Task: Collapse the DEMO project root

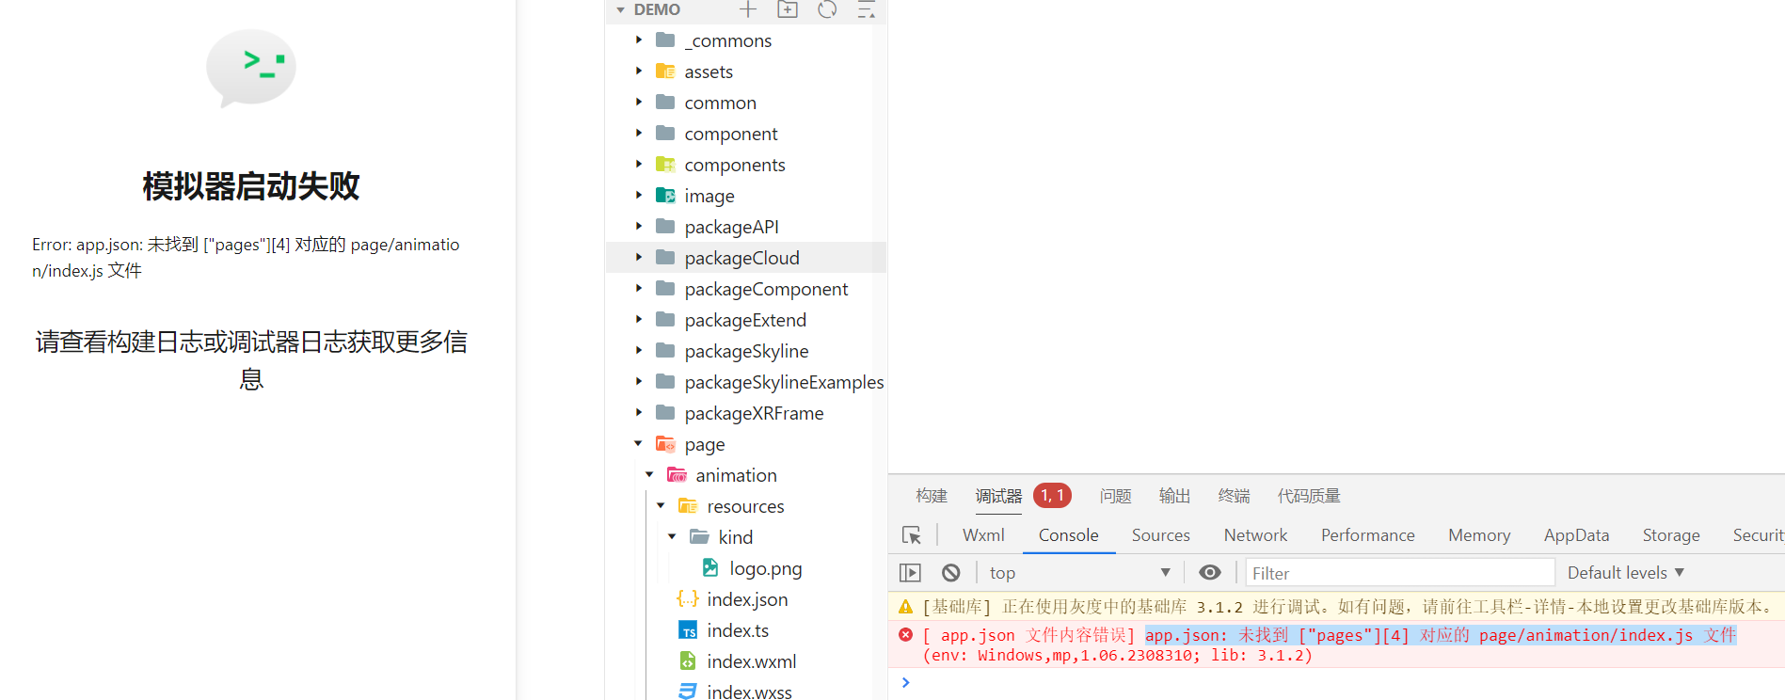Action: (620, 9)
